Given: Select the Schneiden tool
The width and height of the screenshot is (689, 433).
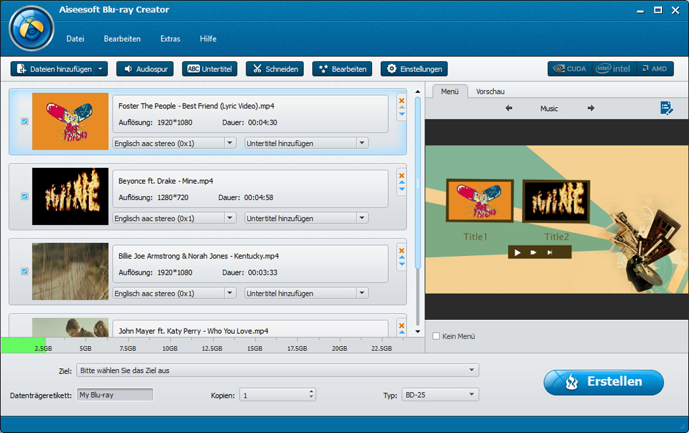Looking at the screenshot, I should pyautogui.click(x=275, y=68).
